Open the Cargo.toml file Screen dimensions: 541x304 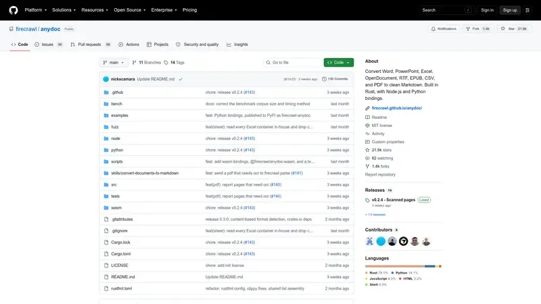point(121,254)
